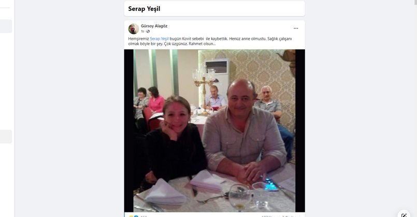Click the public audience globe icon
The image size is (417, 217).
tap(148, 32)
